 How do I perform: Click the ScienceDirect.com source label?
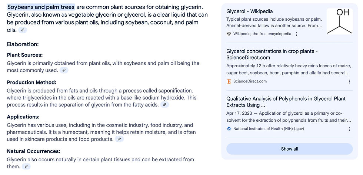(x=250, y=81)
